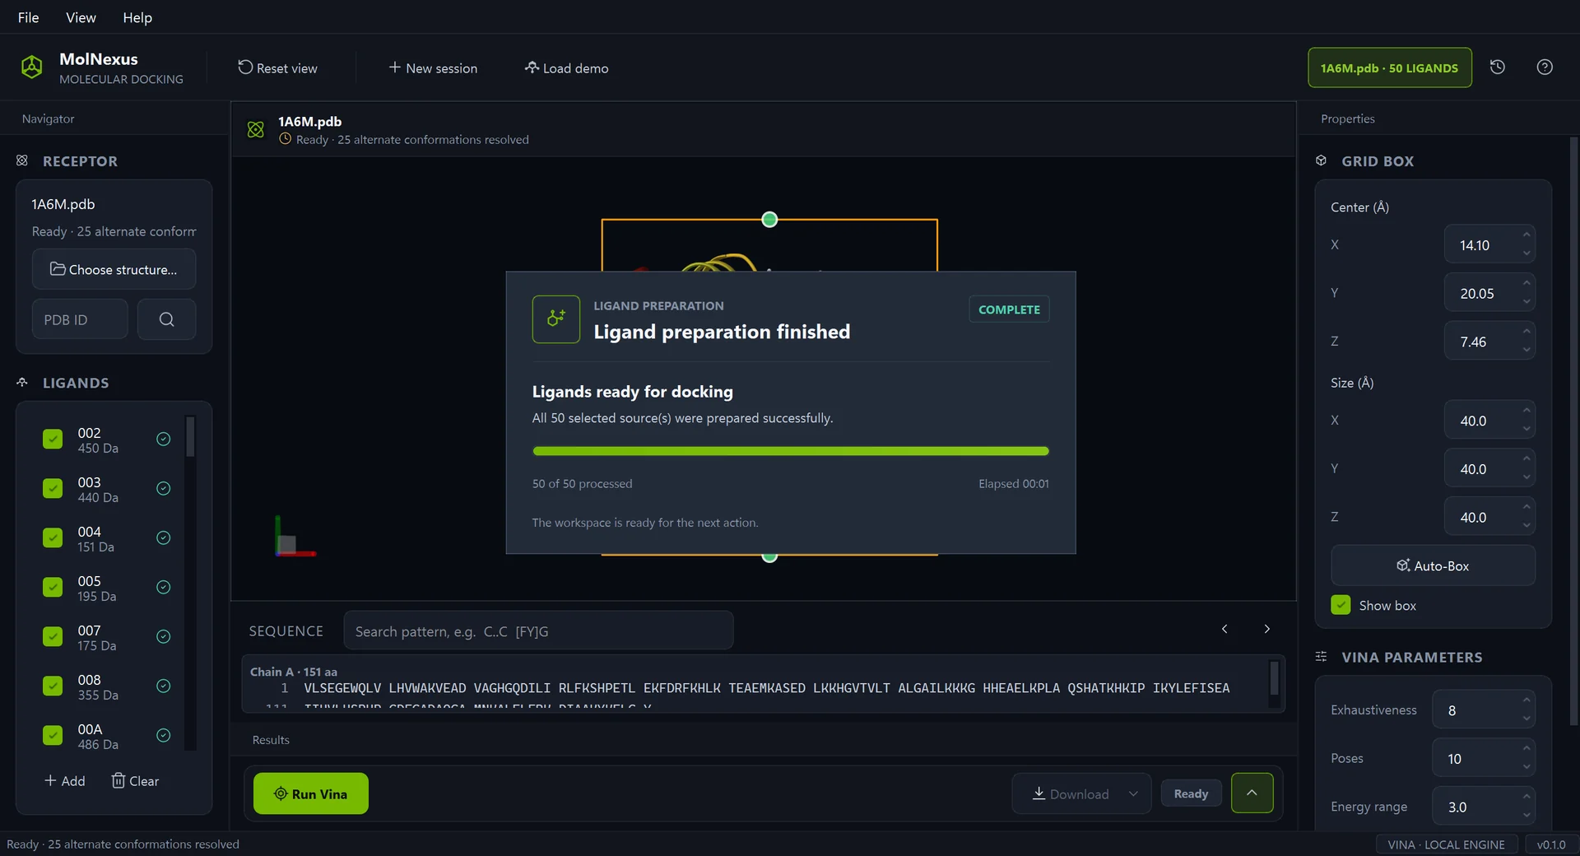Click the Reset view icon button
Image resolution: width=1580 pixels, height=856 pixels.
[245, 67]
